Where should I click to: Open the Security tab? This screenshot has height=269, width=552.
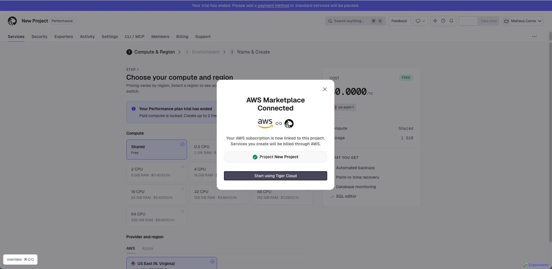coord(39,37)
